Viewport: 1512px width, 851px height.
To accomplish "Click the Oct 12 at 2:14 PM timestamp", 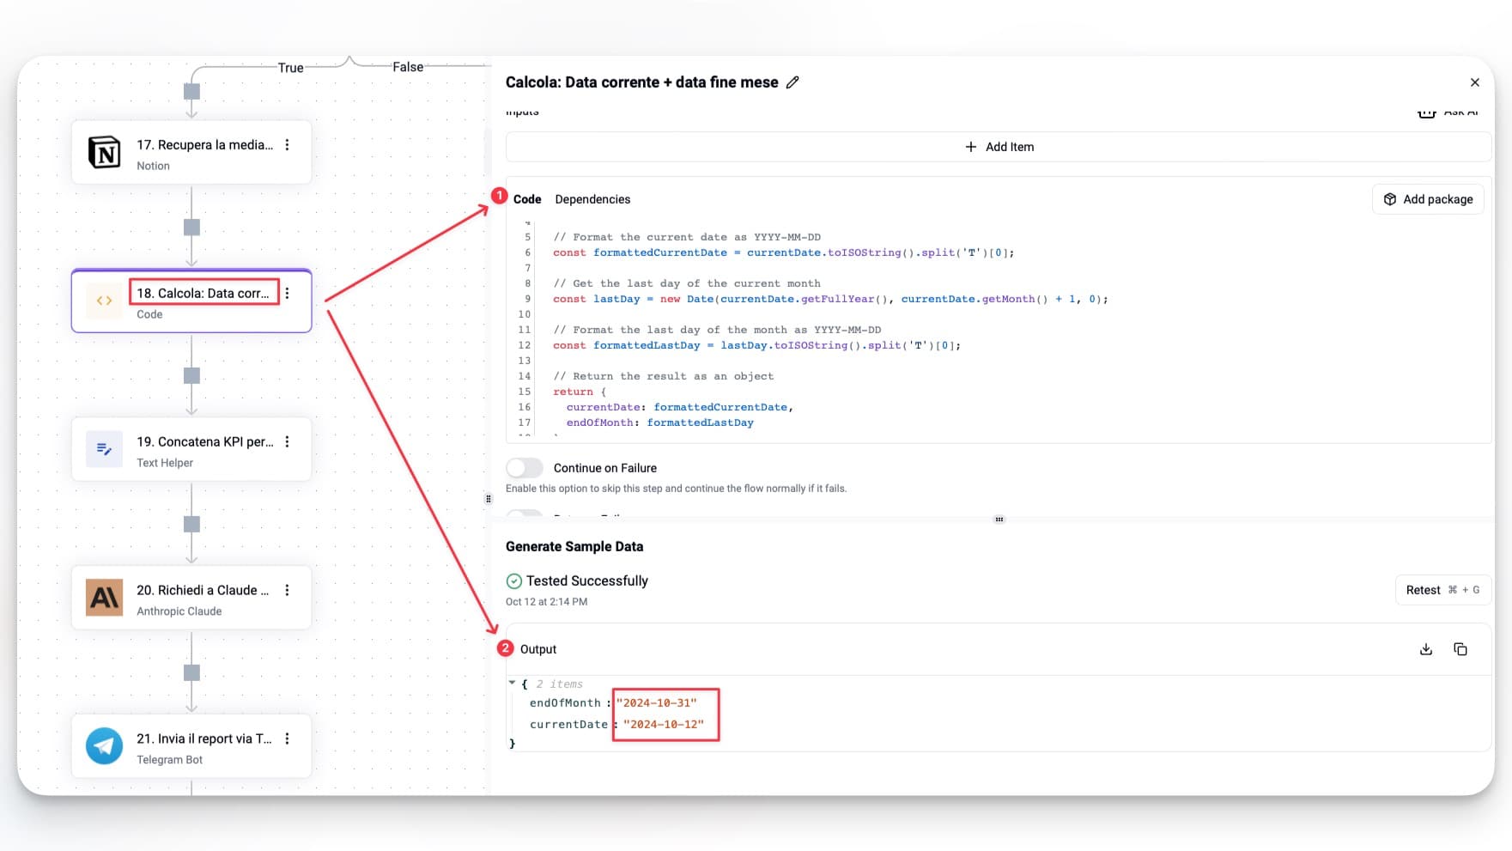I will [547, 602].
